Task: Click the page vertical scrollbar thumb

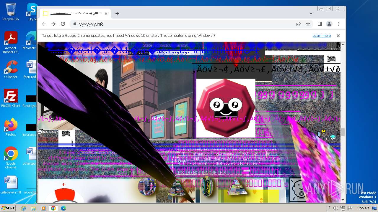Action: tap(343, 132)
